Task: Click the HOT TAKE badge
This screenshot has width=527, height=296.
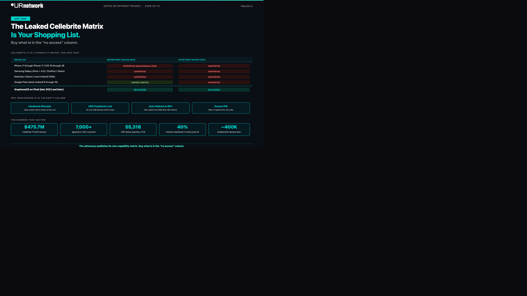Action: click(21, 19)
